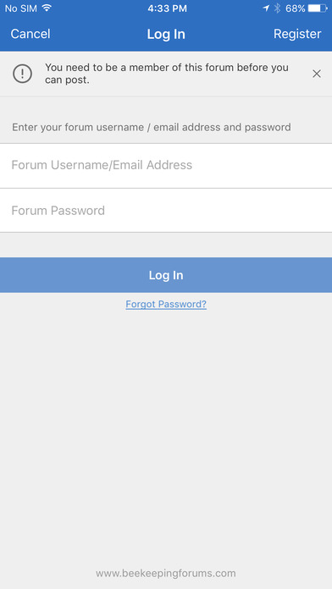This screenshot has width=332, height=589.
Task: Tap the No SIM carrier indicator
Action: point(21,8)
